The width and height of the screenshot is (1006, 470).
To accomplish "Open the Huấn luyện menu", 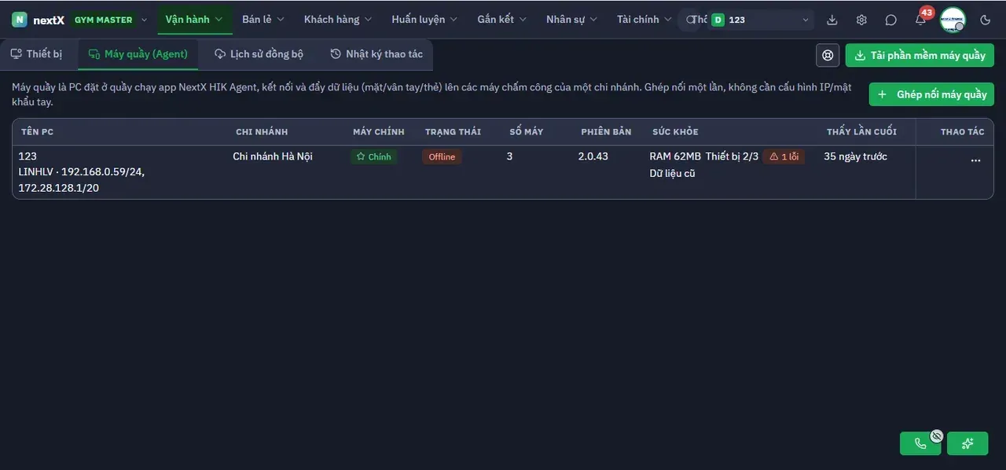I will tap(425, 20).
